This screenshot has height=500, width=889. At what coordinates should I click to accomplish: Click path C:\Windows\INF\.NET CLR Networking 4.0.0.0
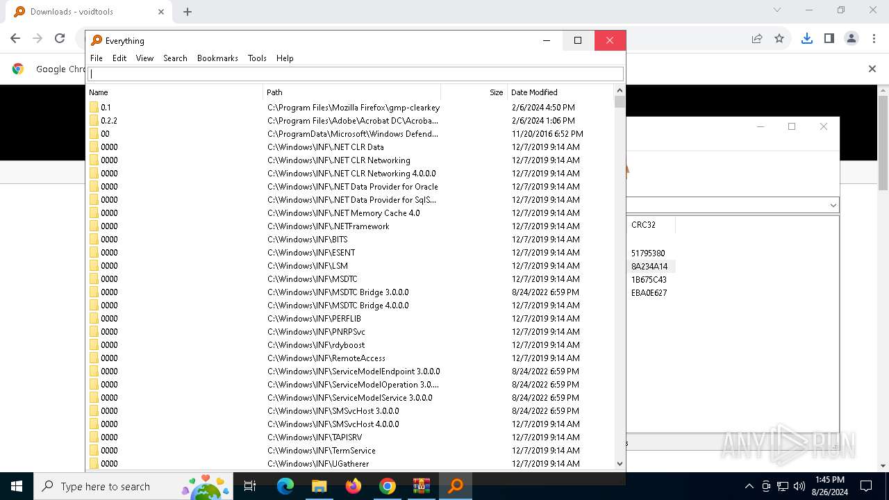click(x=351, y=174)
